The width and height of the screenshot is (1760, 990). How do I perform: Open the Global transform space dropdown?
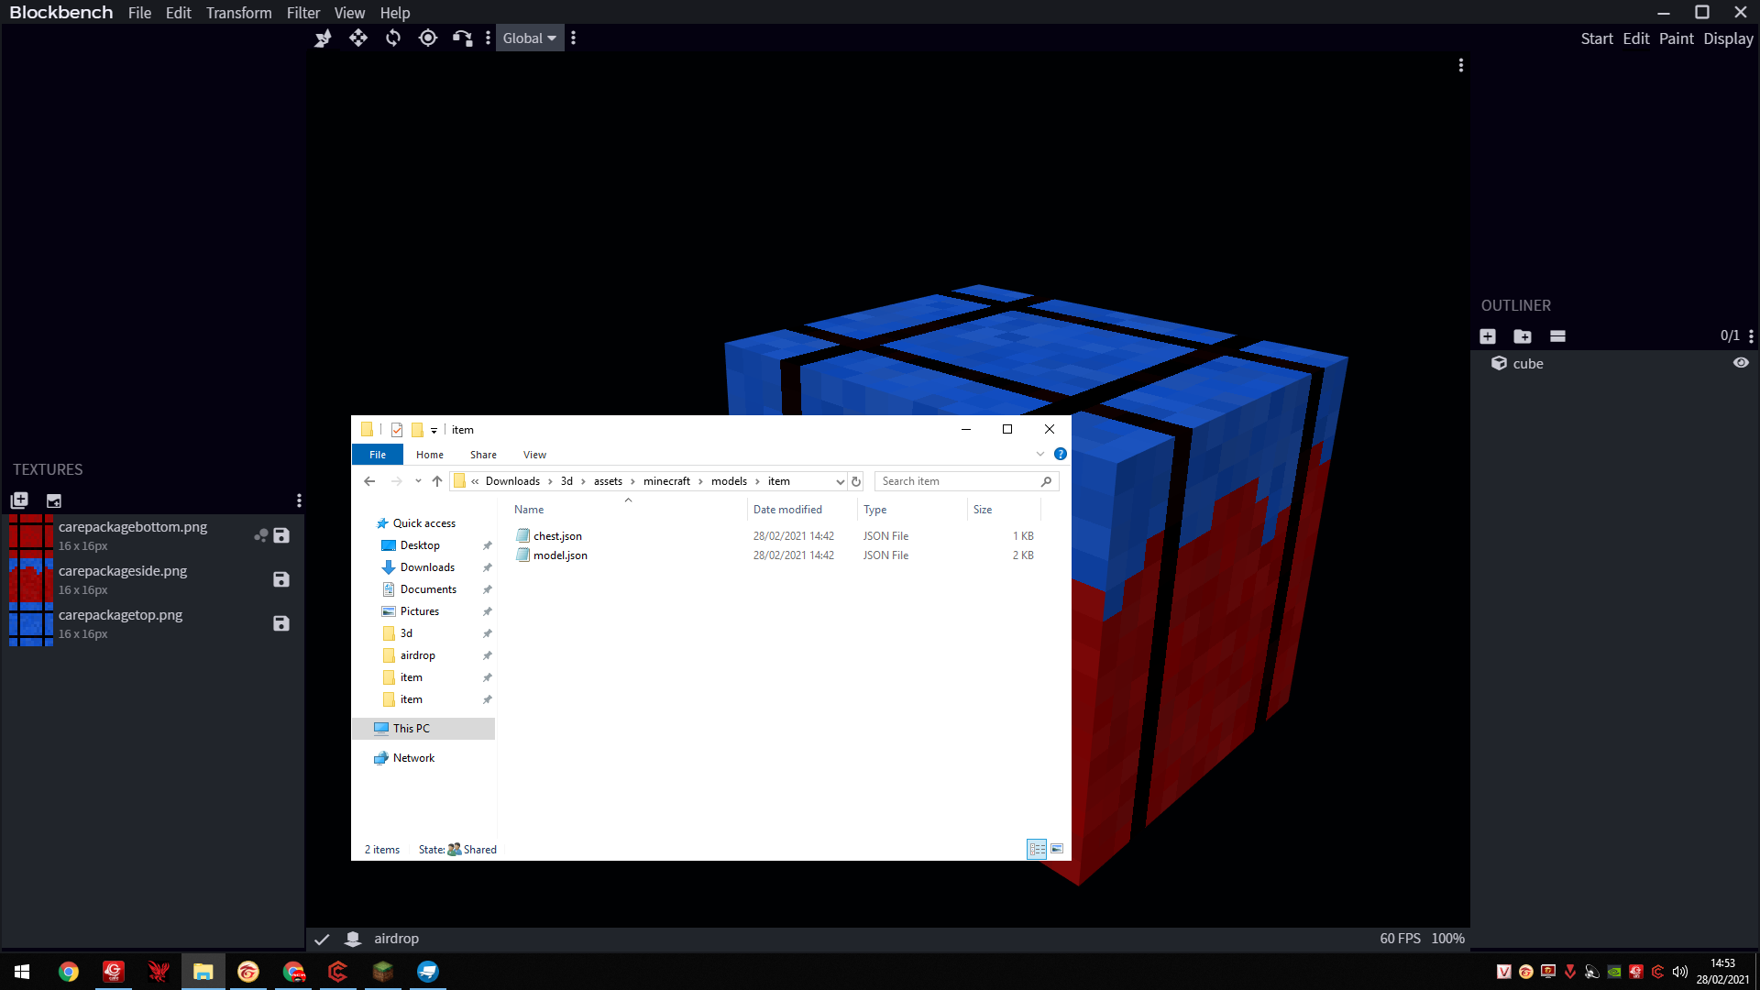click(529, 38)
